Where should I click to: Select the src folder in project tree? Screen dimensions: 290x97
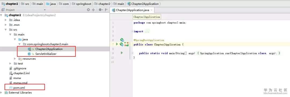15,30
